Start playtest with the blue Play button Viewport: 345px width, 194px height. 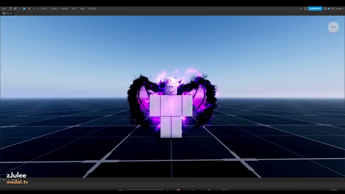click(x=25, y=9)
